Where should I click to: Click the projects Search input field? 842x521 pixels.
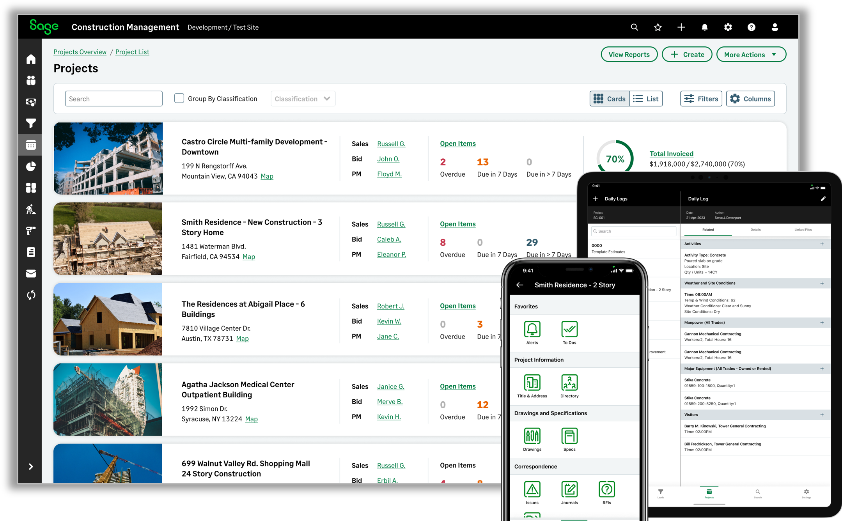pyautogui.click(x=114, y=99)
